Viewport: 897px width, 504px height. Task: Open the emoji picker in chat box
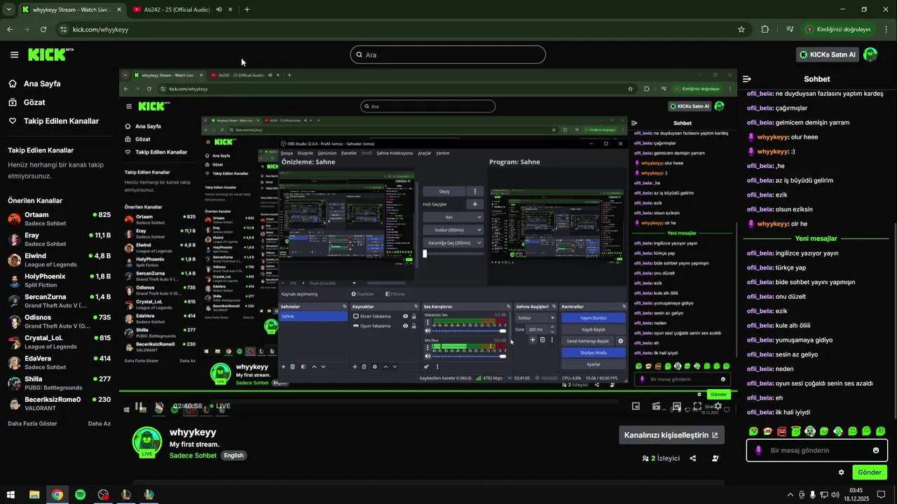click(876, 450)
